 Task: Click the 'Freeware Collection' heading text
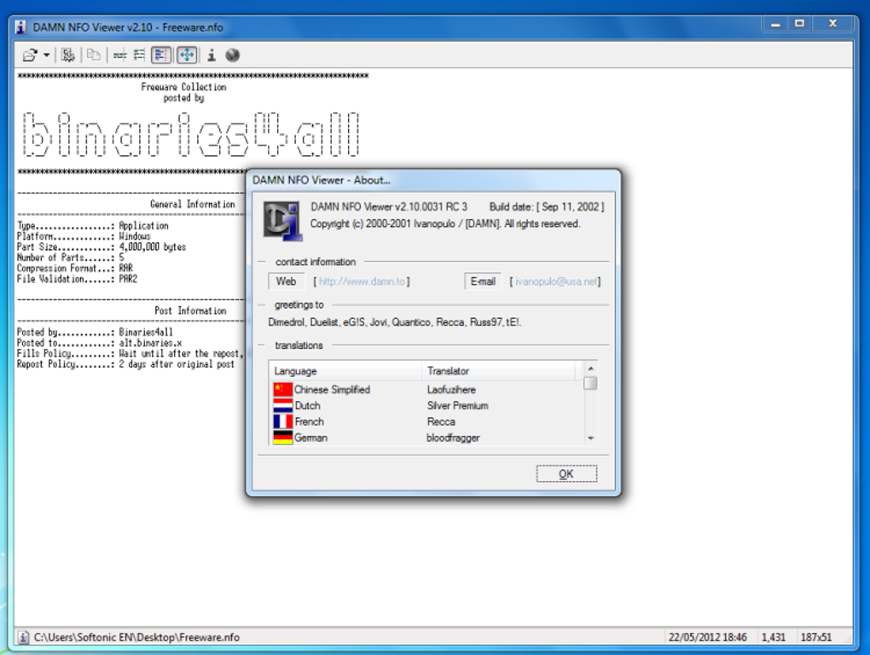pos(183,87)
